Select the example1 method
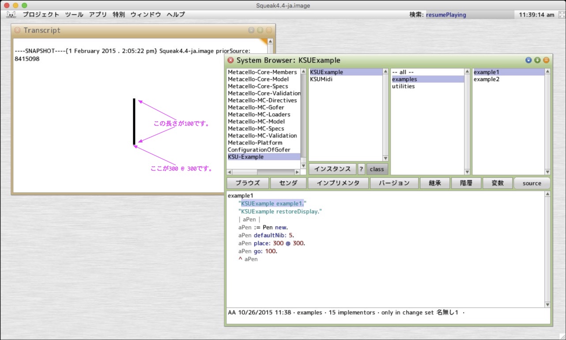566x340 pixels. [x=509, y=72]
